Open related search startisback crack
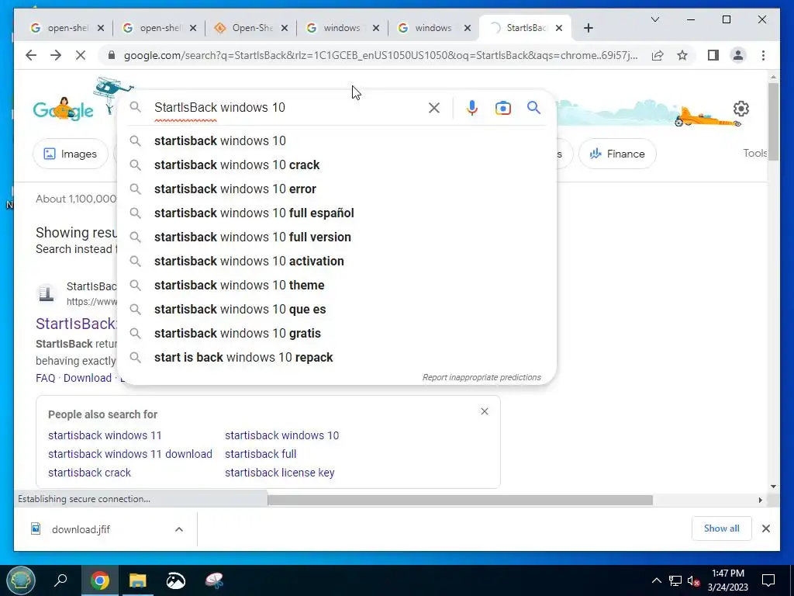 (89, 473)
